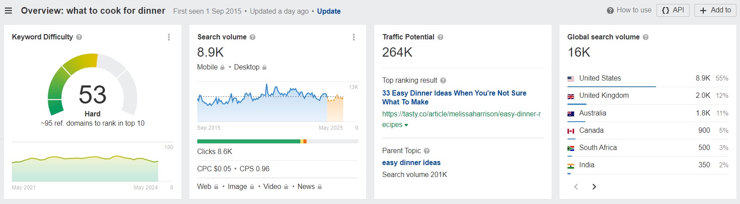Select the Desktop search volume filter
740x204 pixels.
(246, 67)
